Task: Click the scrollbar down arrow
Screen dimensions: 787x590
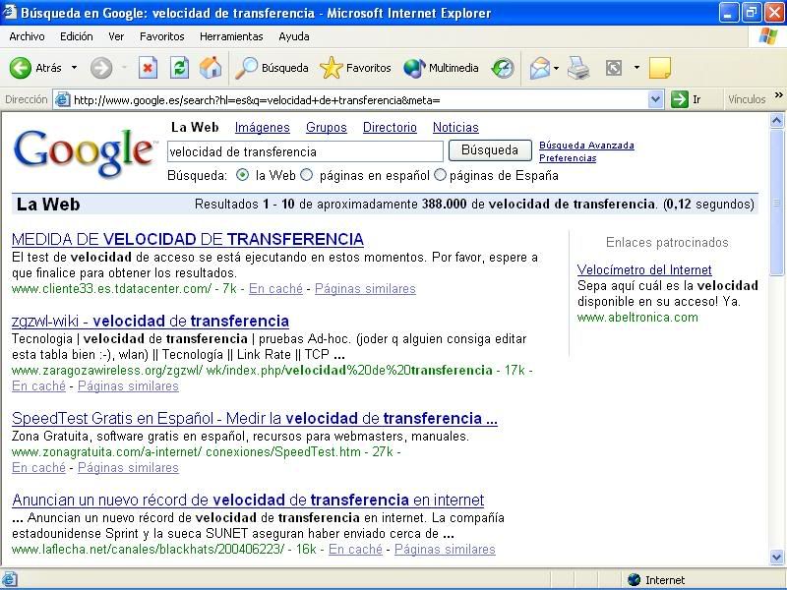Action: (776, 557)
